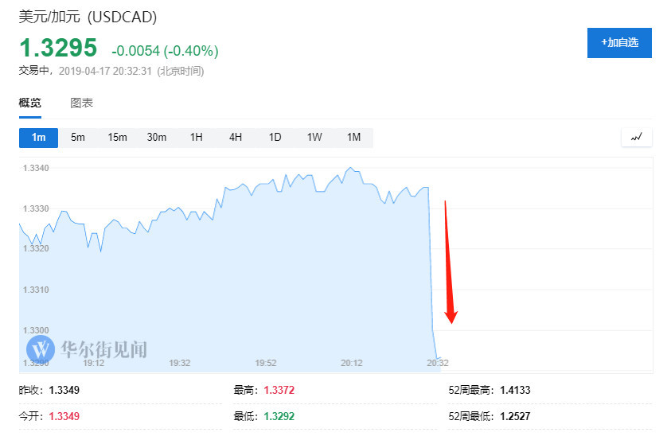This screenshot has height=440, width=671.
Task: Click the 20:32 time axis label
Action: (x=437, y=363)
